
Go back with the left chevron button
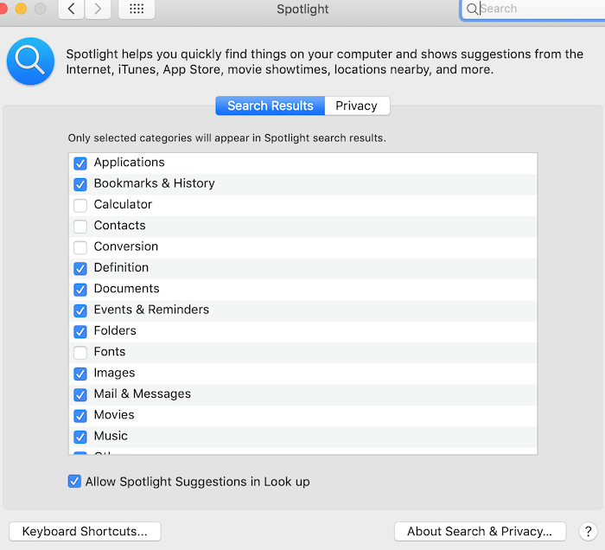click(x=71, y=9)
